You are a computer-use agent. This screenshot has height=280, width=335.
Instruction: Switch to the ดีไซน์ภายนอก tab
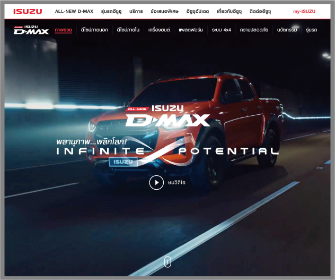pyautogui.click(x=94, y=30)
